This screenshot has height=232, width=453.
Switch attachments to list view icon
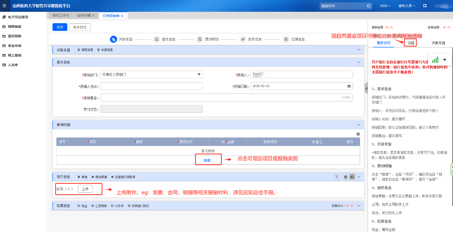click(352, 177)
